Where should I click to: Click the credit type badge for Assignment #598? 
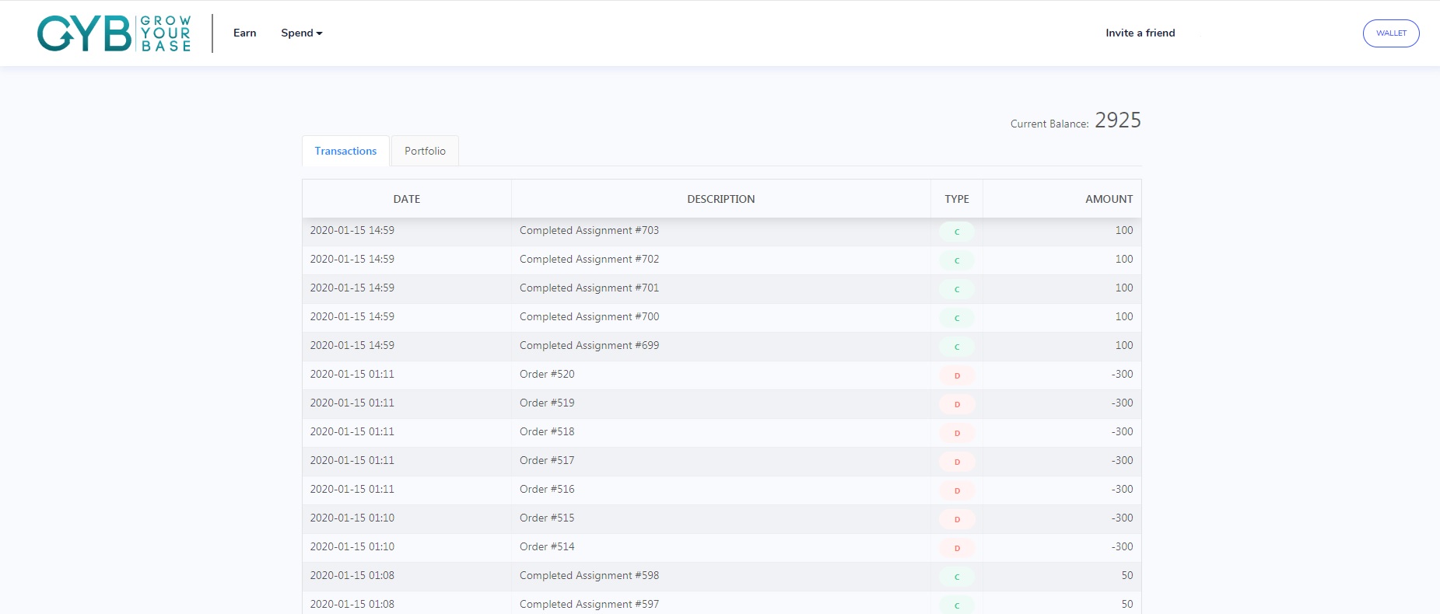click(x=957, y=577)
